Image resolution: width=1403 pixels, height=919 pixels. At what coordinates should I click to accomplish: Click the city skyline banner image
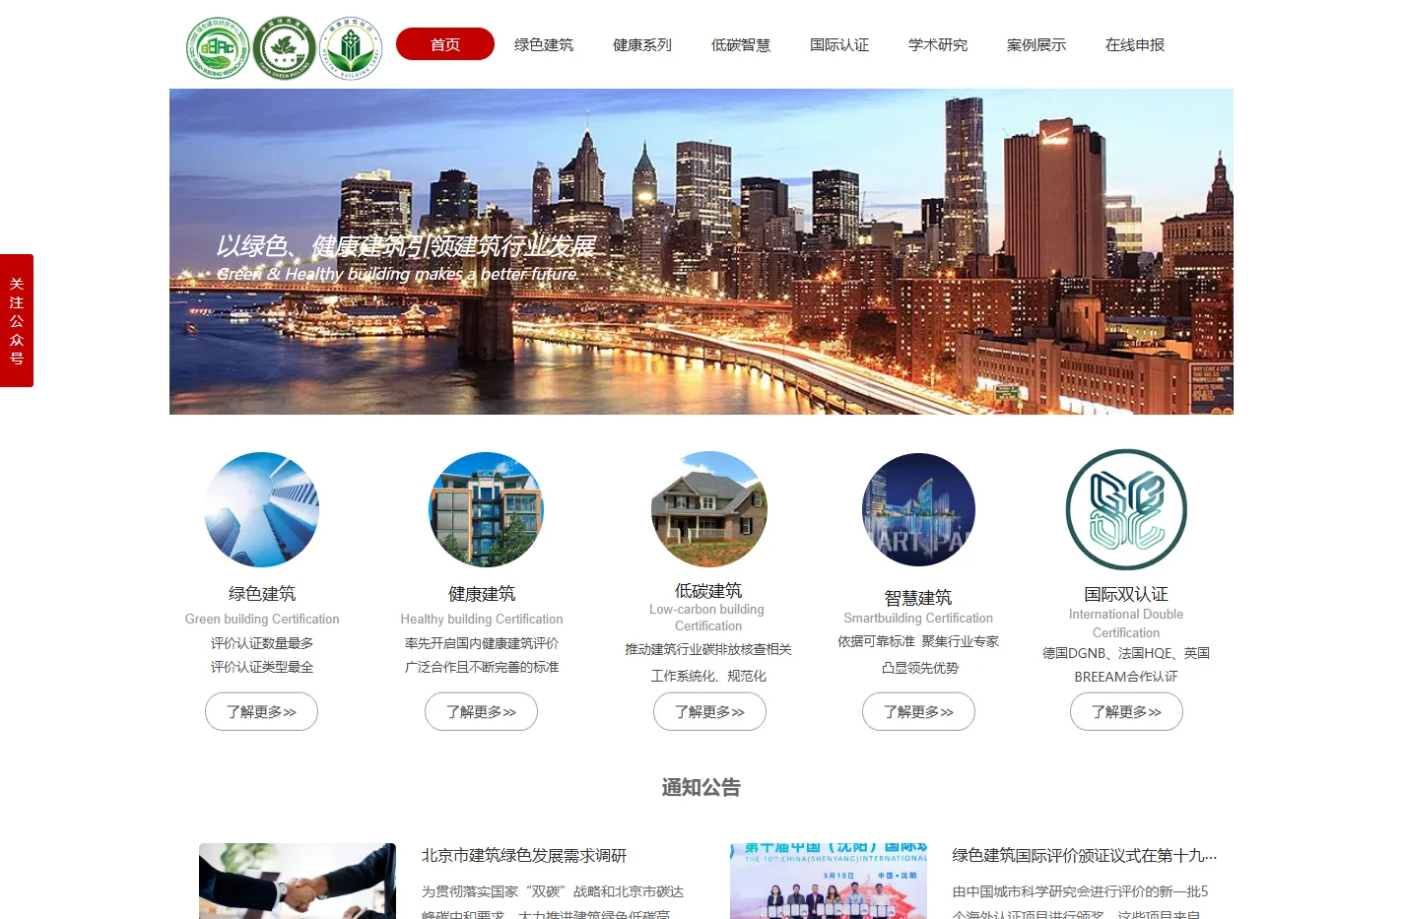pos(701,251)
